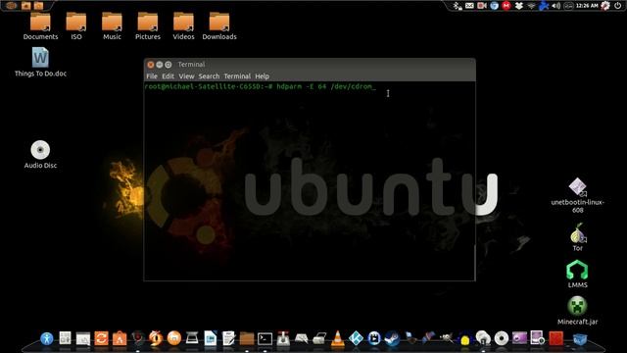Open the View menu in Terminal
Image resolution: width=627 pixels, height=353 pixels.
click(186, 76)
